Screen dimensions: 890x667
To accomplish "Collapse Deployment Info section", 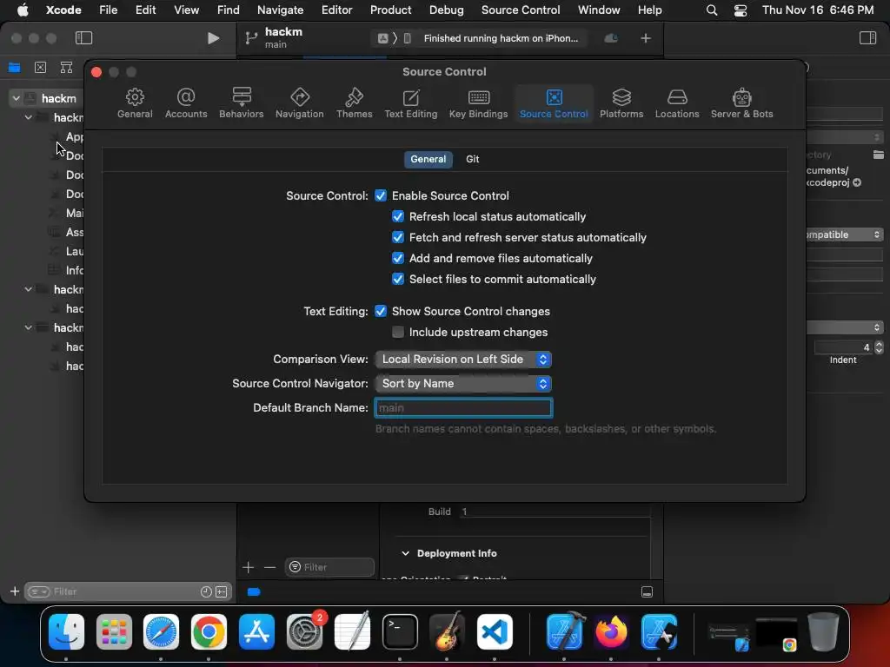I will (405, 553).
